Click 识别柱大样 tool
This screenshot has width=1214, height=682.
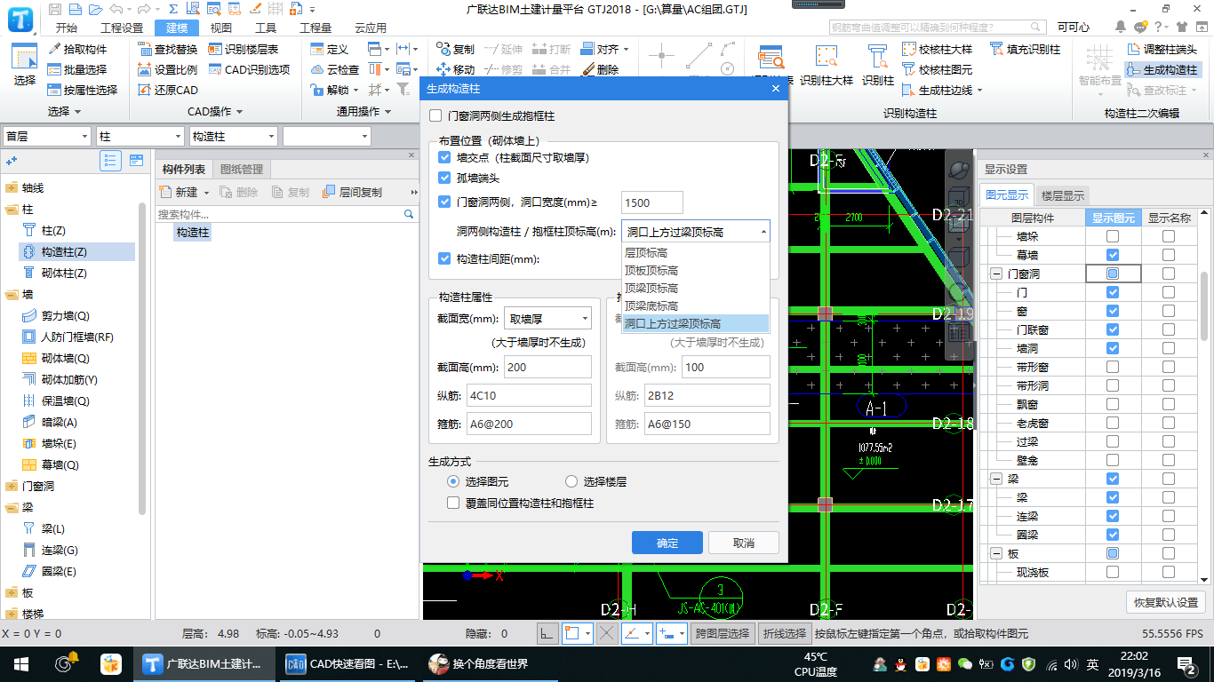826,66
